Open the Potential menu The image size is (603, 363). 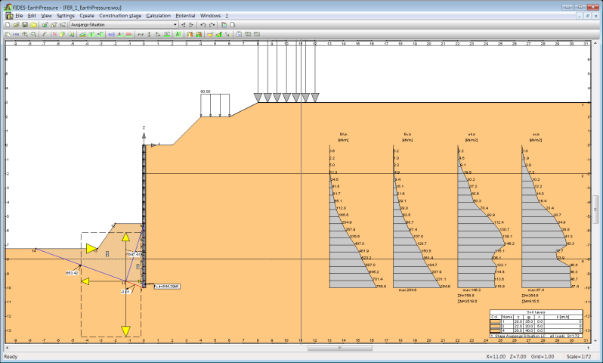[x=185, y=16]
